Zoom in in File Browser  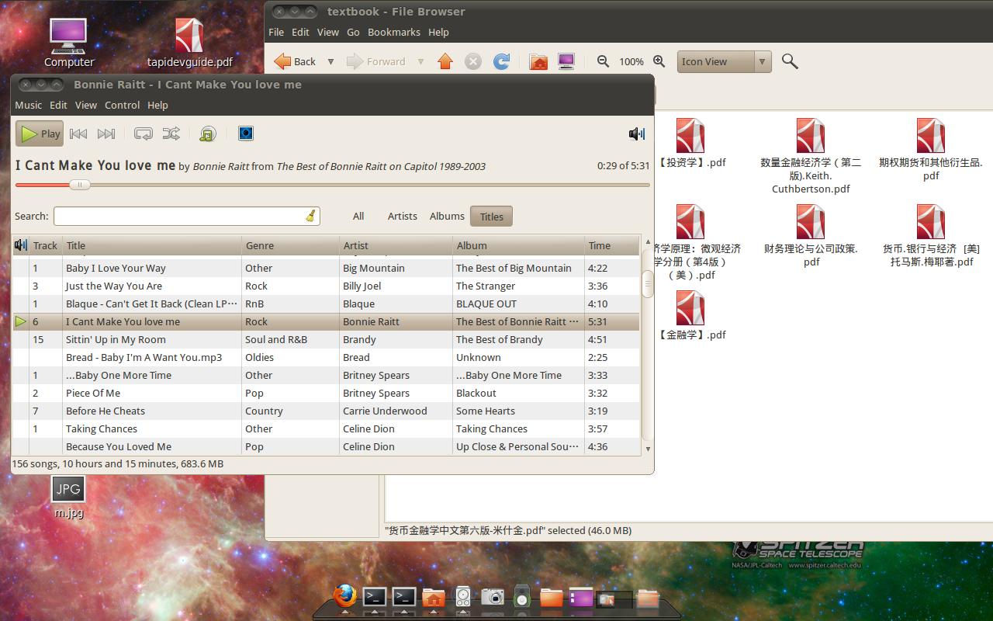pos(659,61)
